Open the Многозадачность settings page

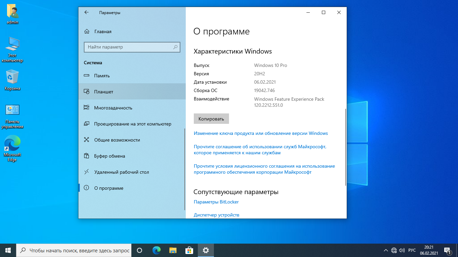coord(132,108)
